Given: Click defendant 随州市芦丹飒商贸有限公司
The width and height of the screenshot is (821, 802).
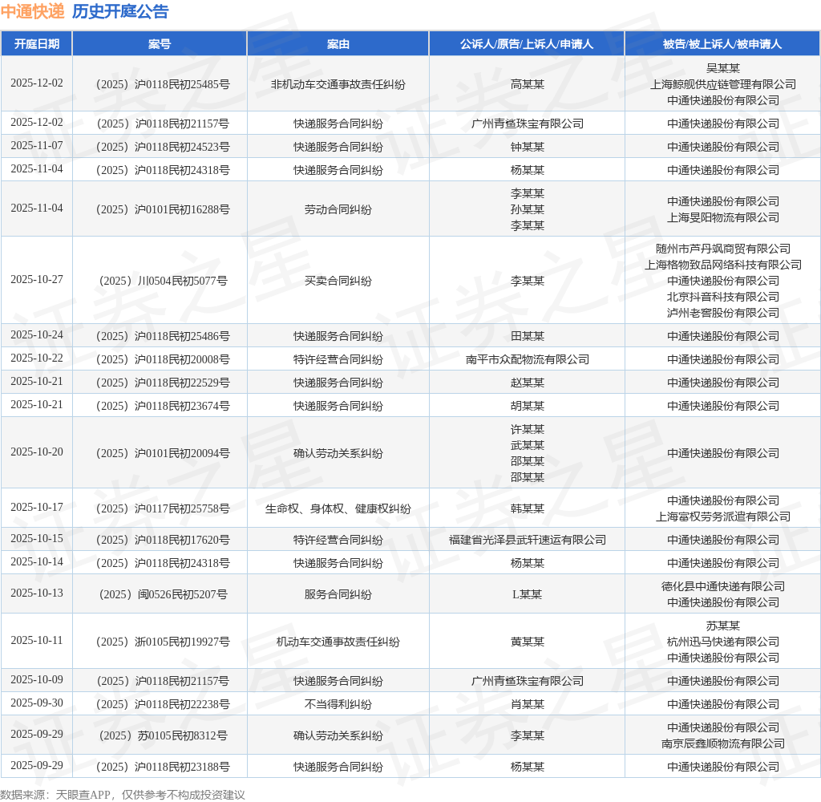Looking at the screenshot, I should click(723, 249).
